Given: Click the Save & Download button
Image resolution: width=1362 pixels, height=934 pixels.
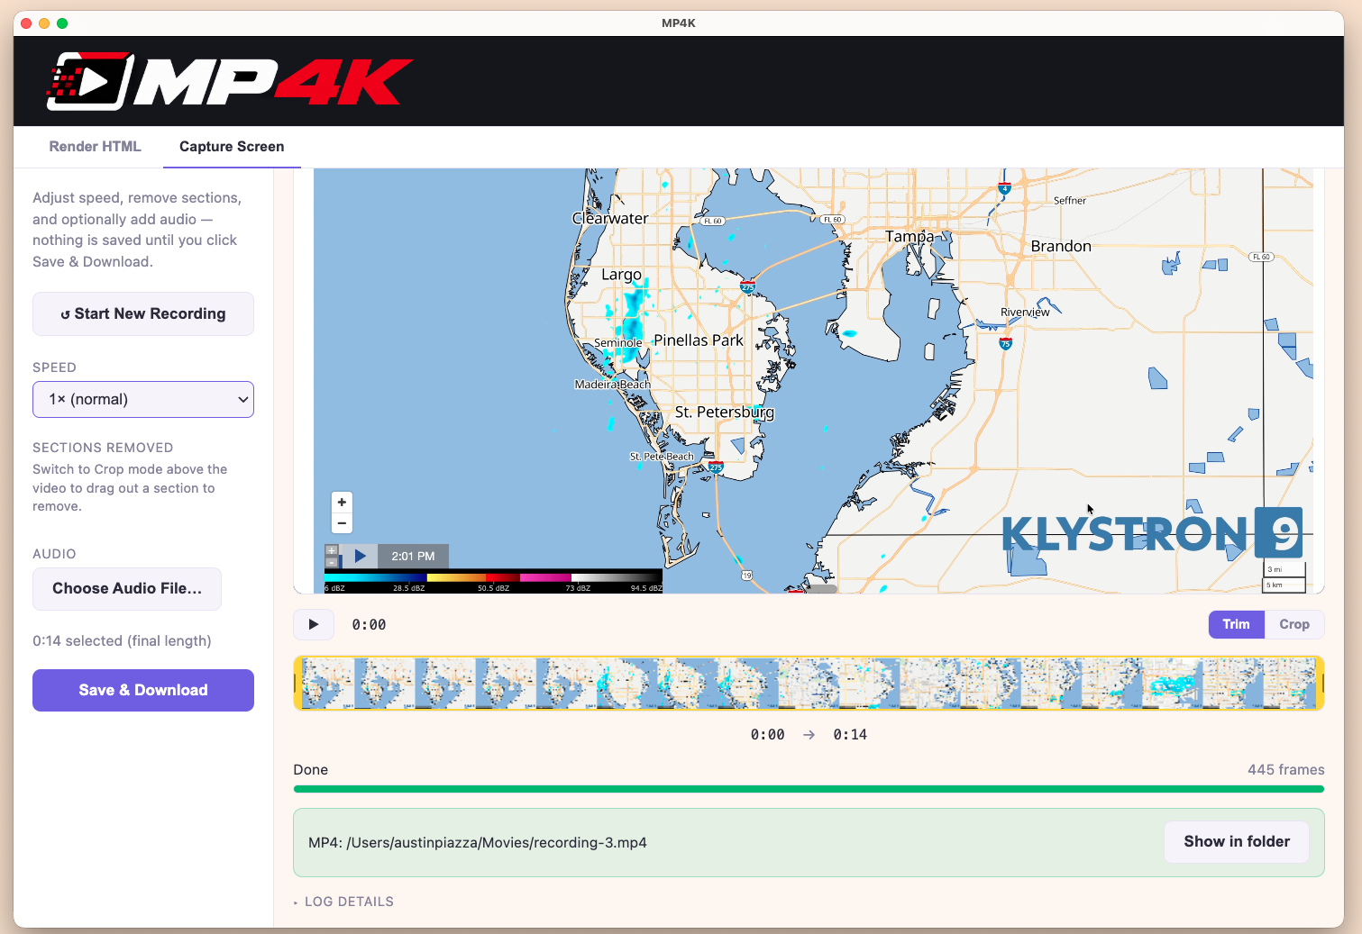Looking at the screenshot, I should point(143,690).
